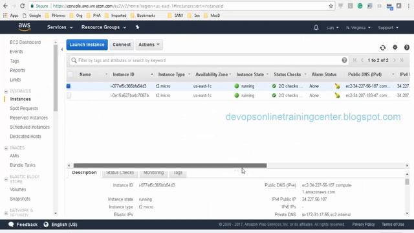Open the Google bookmark

(32, 16)
